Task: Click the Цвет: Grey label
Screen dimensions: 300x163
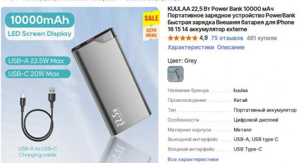Action: 182,61
